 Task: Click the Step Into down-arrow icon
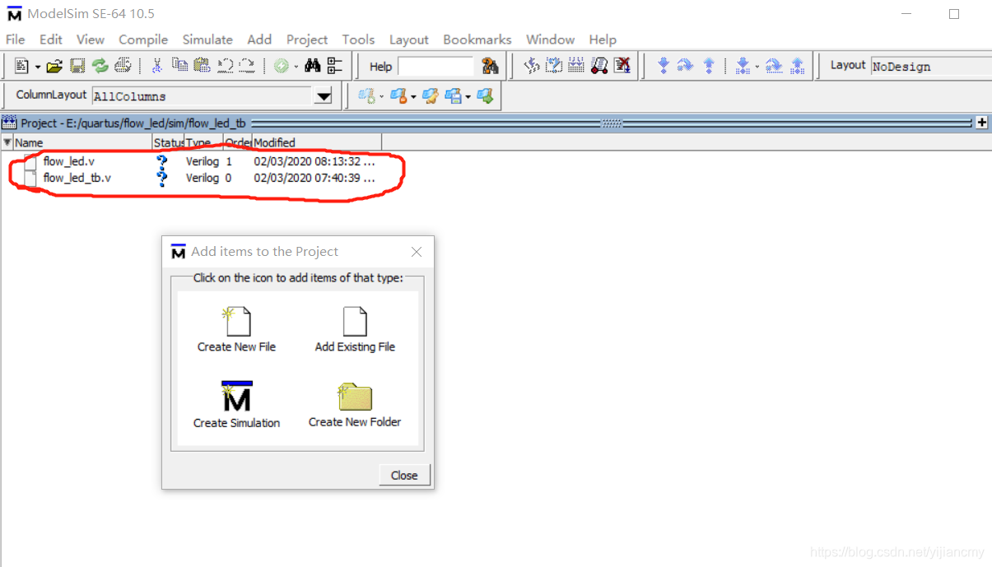pos(664,66)
